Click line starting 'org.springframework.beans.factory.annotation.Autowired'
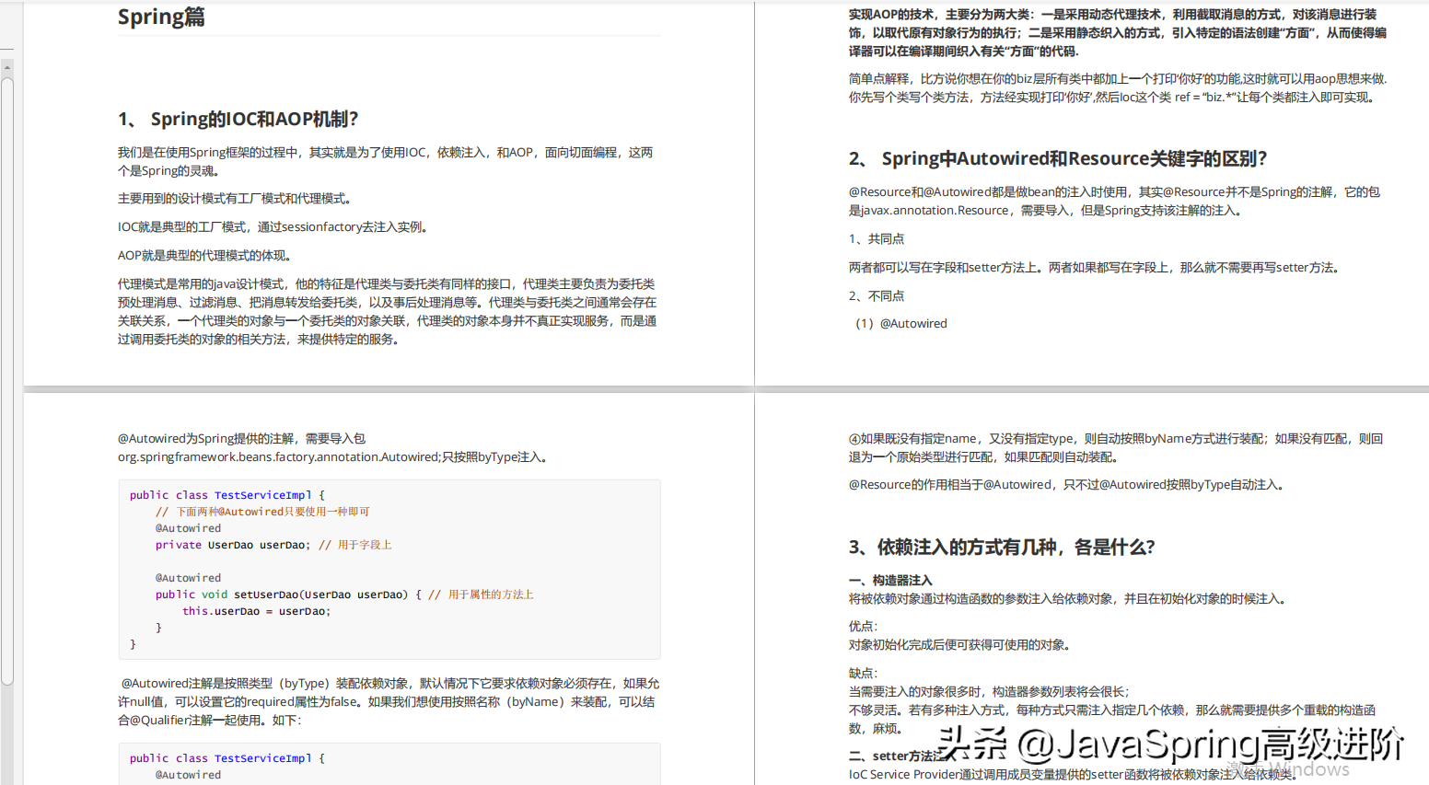Viewport: 1429px width, 785px height. 334,457
